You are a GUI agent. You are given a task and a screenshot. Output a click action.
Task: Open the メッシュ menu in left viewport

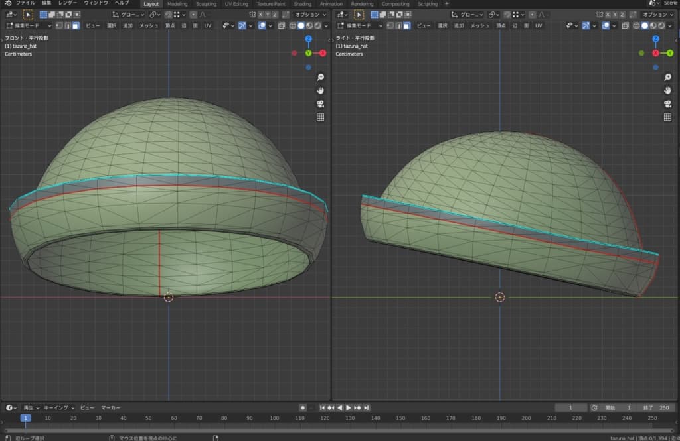point(149,25)
